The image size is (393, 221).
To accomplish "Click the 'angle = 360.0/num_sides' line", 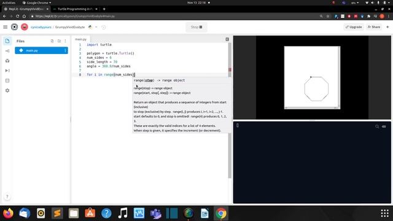I will pos(109,66).
